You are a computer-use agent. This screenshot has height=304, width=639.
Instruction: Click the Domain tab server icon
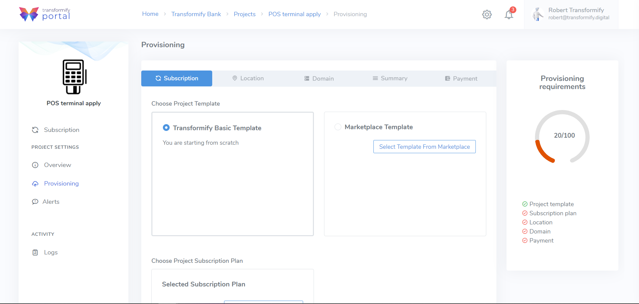[307, 78]
